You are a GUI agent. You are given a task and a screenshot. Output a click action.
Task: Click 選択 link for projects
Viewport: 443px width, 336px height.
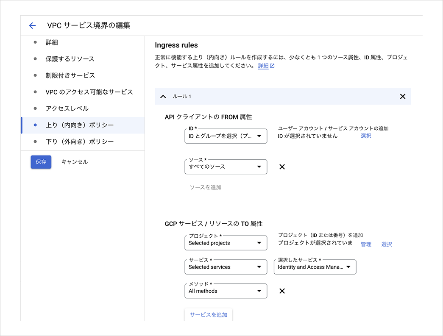(x=387, y=244)
